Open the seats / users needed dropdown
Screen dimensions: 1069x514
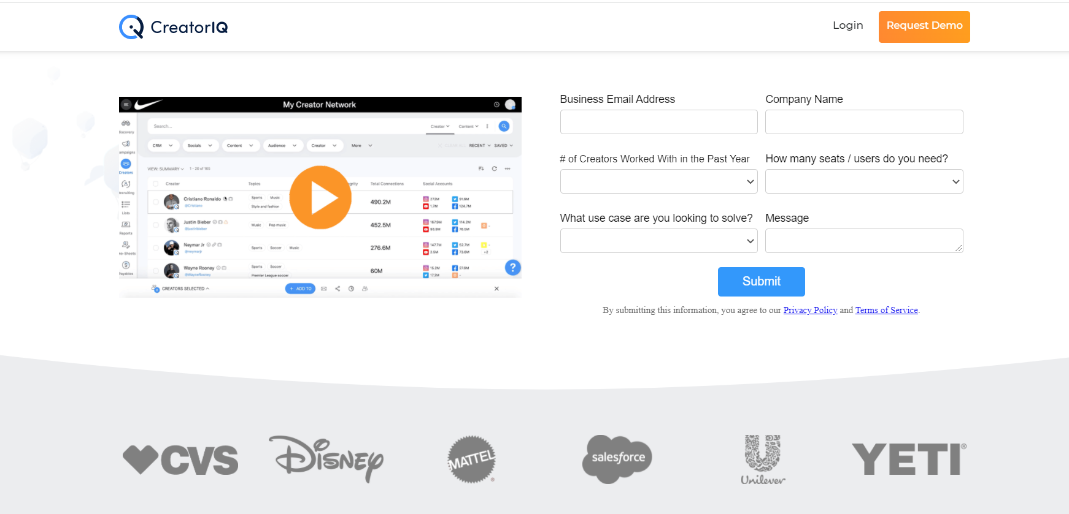coord(864,181)
